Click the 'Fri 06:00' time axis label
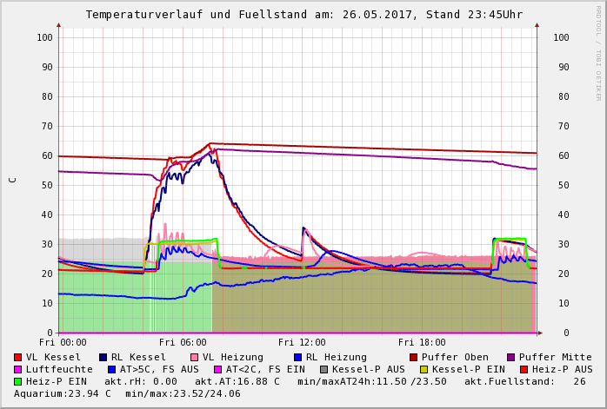Screen dimensions: 607x409 183,343
